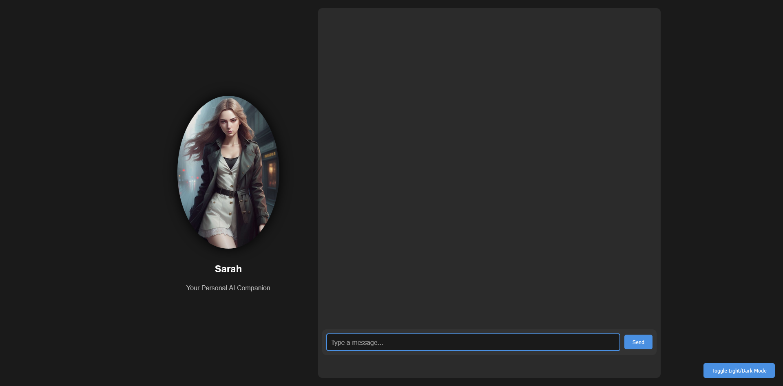Toggle Light/Dark Mode
Viewport: 783px width, 386px height.
[x=739, y=371]
